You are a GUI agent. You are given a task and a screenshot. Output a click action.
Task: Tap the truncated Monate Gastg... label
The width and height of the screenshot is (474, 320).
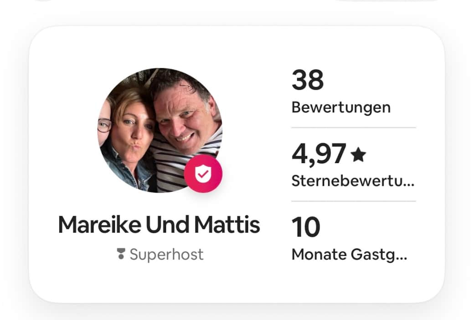pyautogui.click(x=349, y=254)
